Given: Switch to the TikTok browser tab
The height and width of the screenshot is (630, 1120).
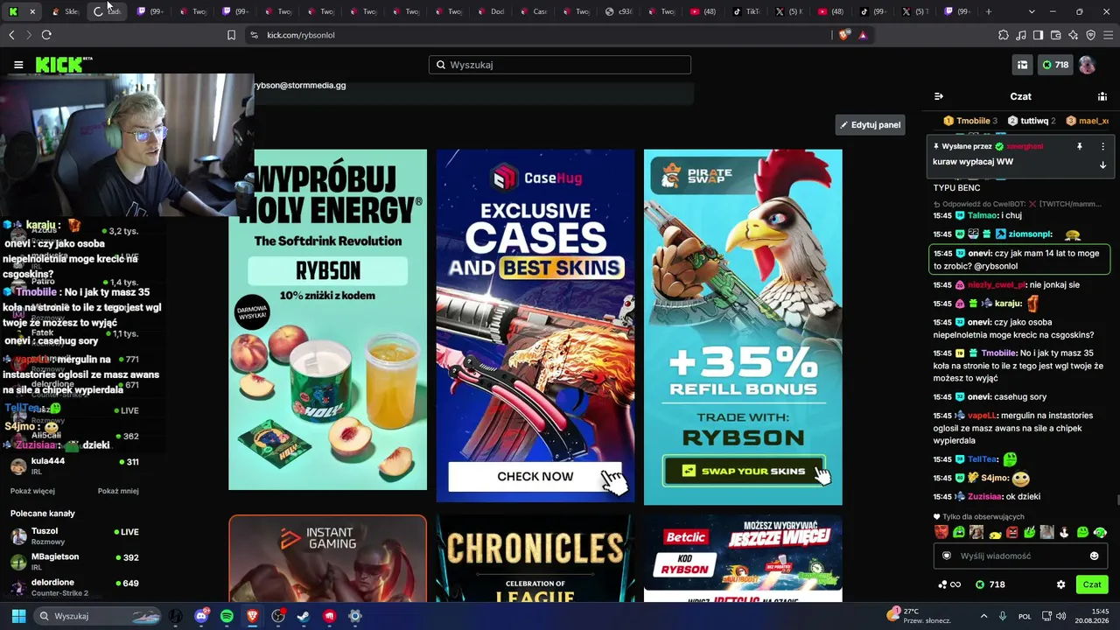Looking at the screenshot, I should click(x=748, y=11).
